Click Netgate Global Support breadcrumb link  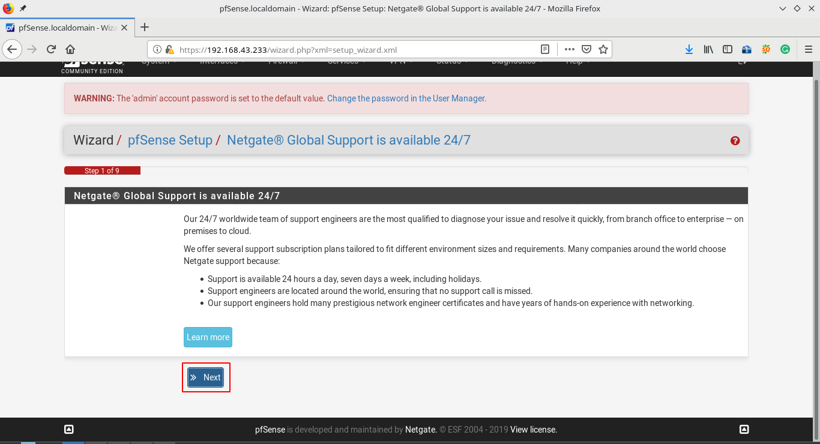[x=349, y=140]
